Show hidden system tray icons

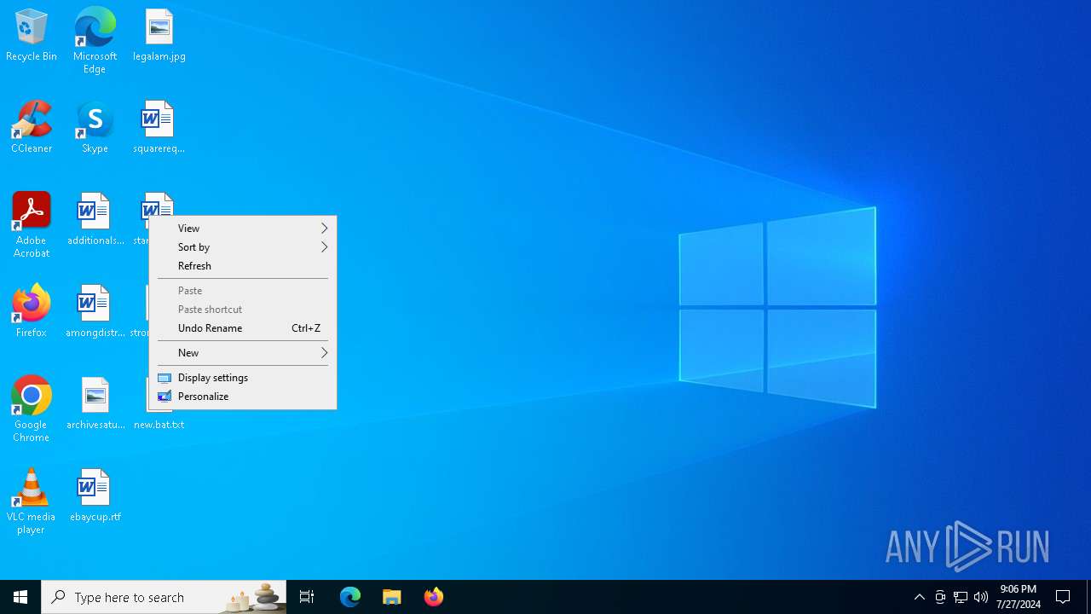(920, 597)
